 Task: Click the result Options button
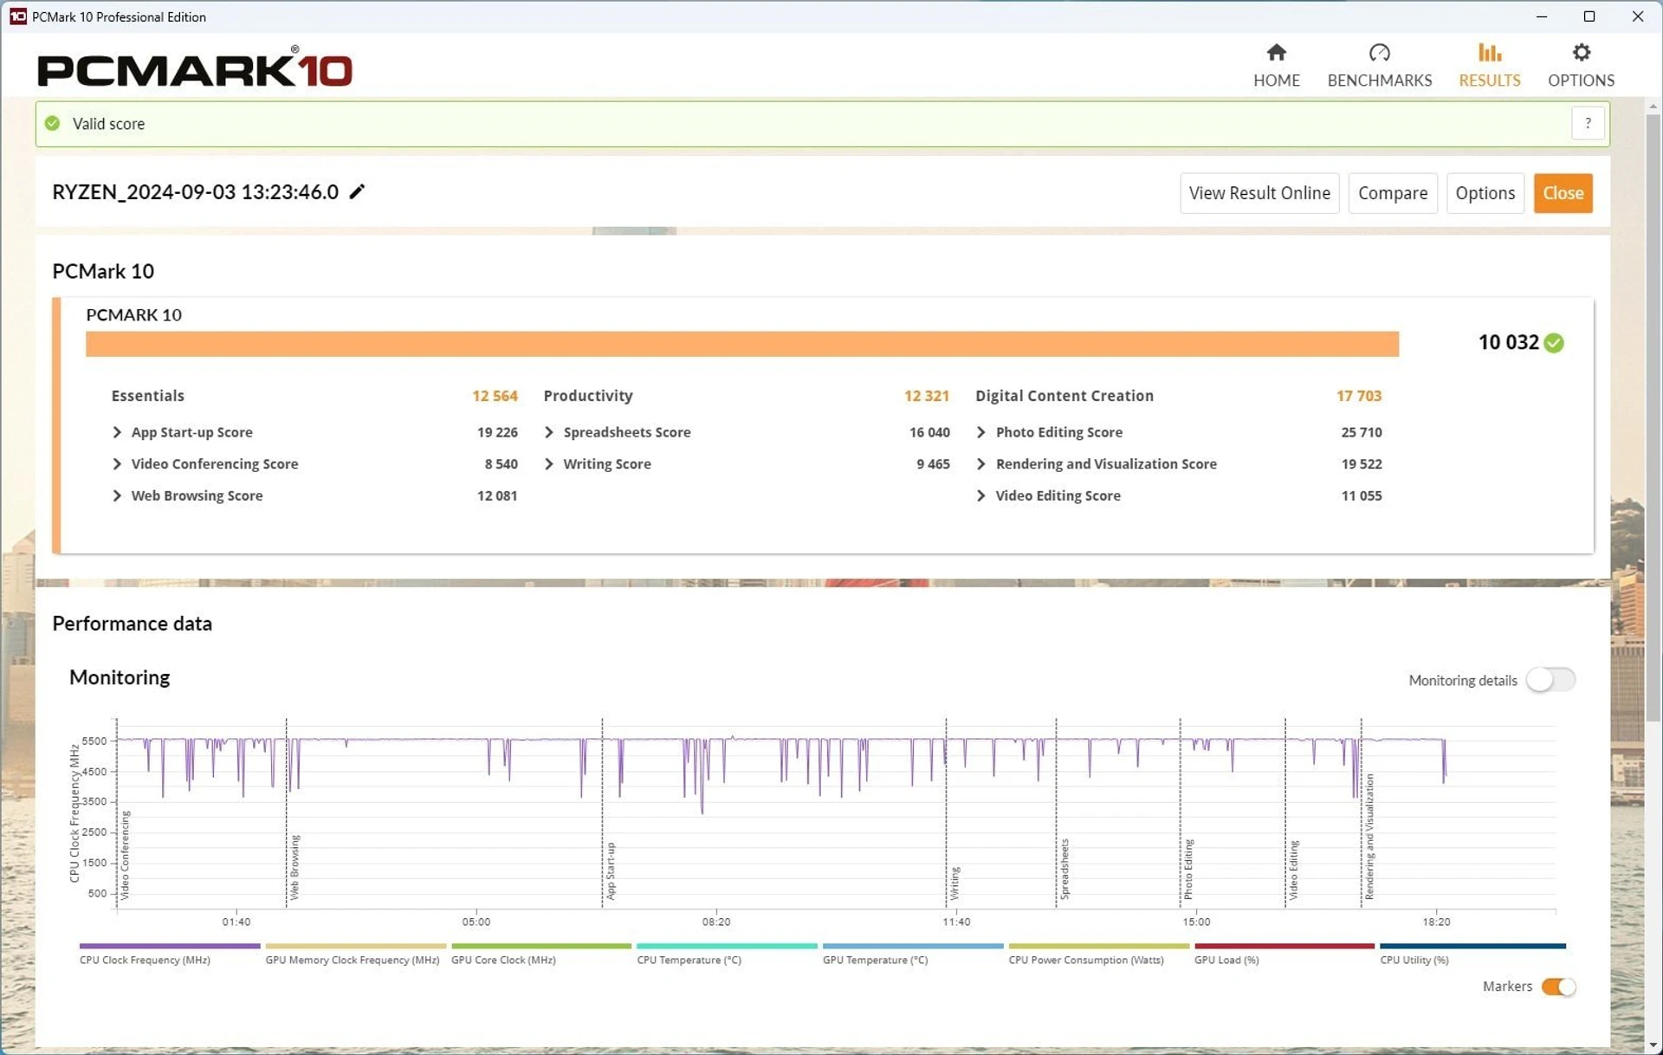[1485, 193]
